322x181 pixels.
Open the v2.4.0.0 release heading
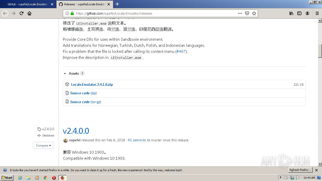[x=76, y=131]
